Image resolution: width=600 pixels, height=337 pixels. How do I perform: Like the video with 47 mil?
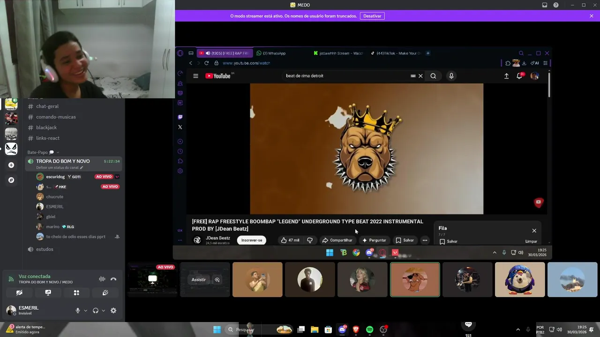290,240
